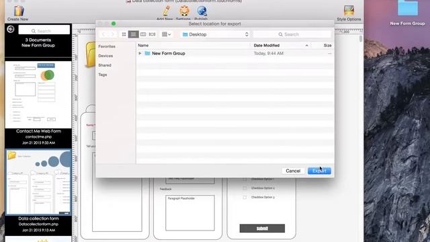
Task: Click the dark Submit button on form canvas
Action: (x=262, y=229)
